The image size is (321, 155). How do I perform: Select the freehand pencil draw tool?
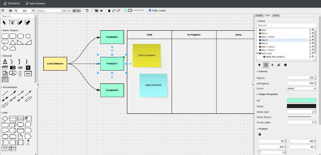20,22
